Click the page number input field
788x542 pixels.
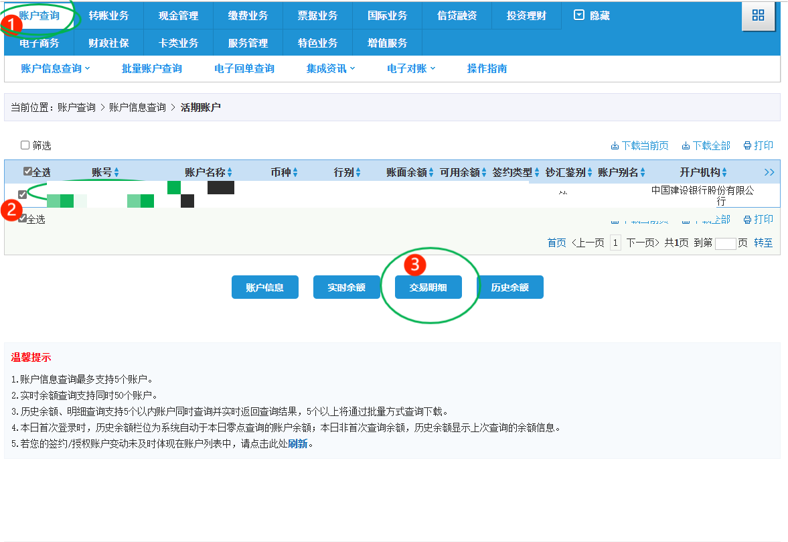725,243
